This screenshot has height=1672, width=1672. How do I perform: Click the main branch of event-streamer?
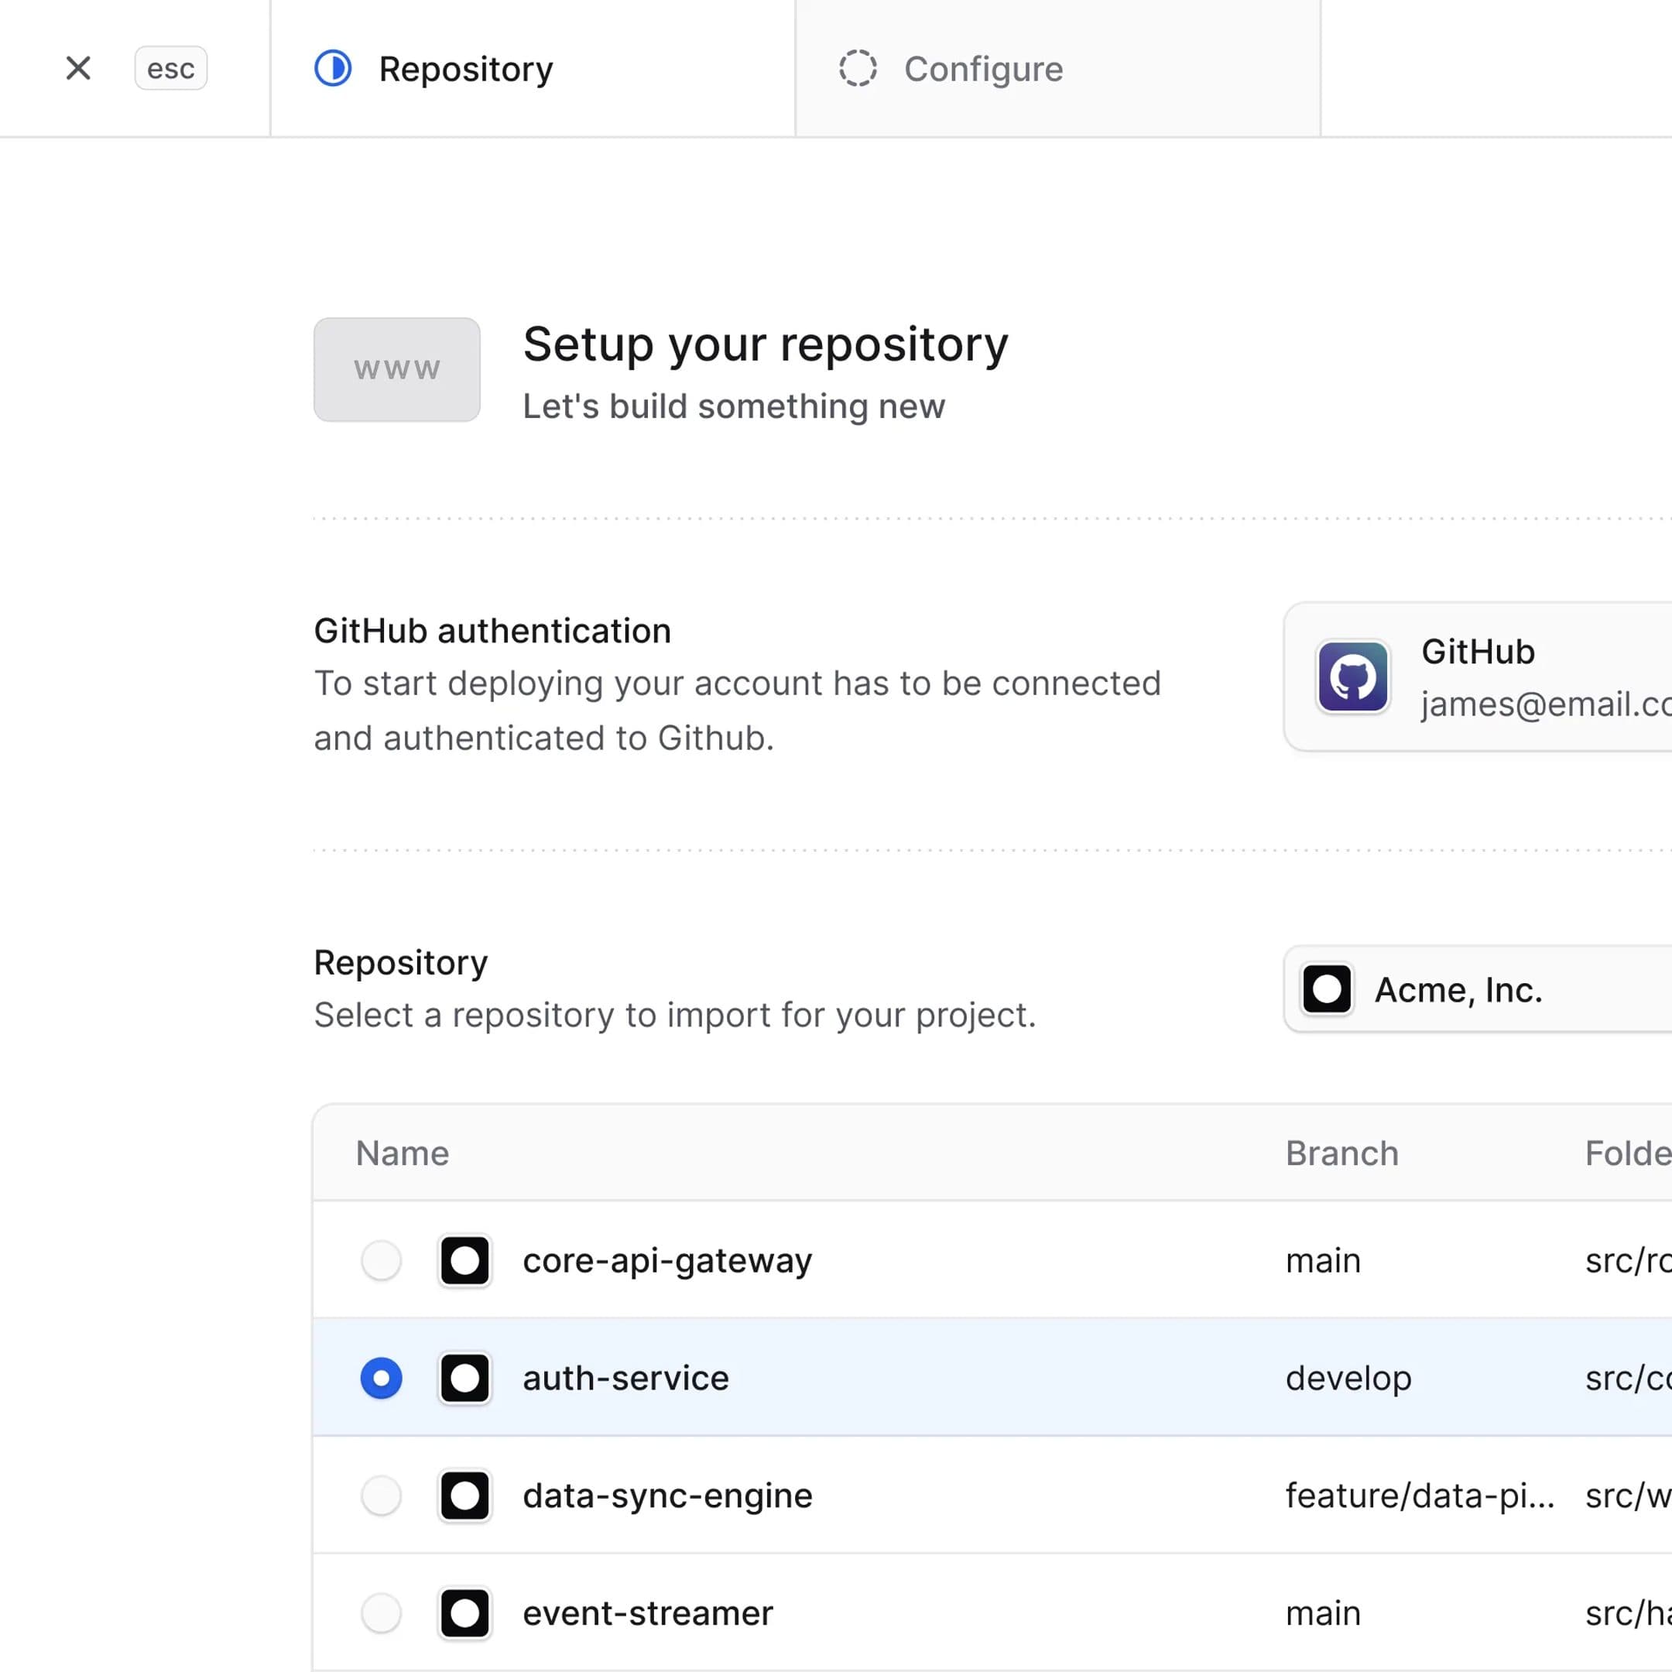click(1323, 1614)
